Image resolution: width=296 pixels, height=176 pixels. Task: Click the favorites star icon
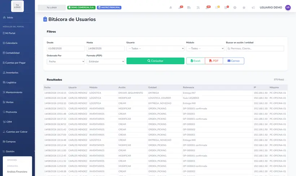pos(244,8)
